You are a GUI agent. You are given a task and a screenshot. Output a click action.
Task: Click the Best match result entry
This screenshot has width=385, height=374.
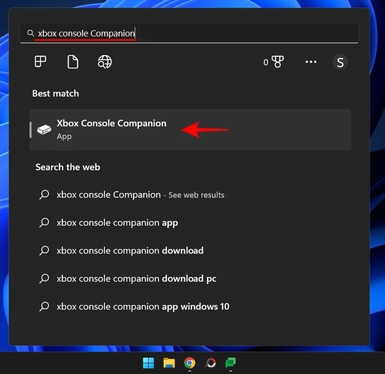pos(191,130)
